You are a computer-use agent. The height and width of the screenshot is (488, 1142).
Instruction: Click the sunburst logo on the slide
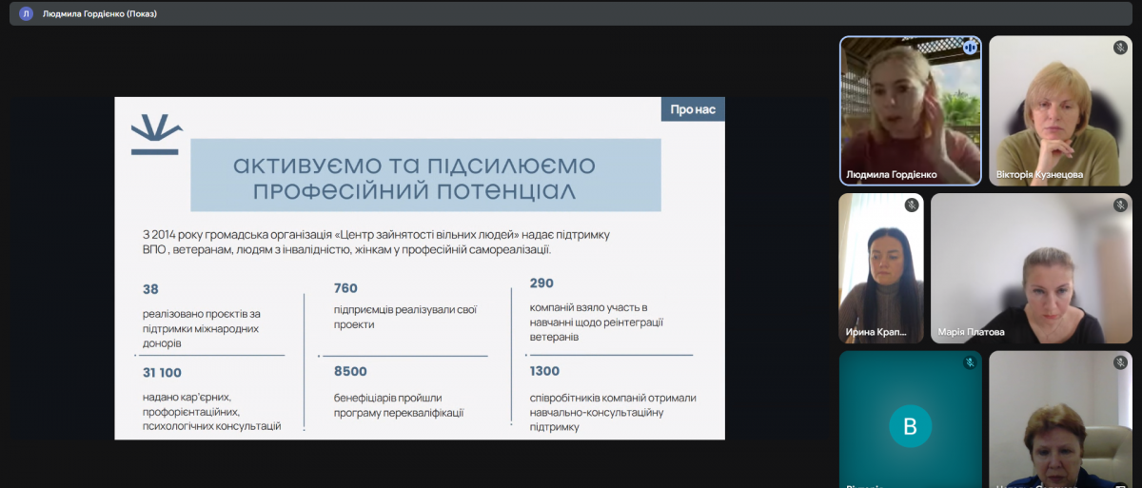[x=157, y=133]
